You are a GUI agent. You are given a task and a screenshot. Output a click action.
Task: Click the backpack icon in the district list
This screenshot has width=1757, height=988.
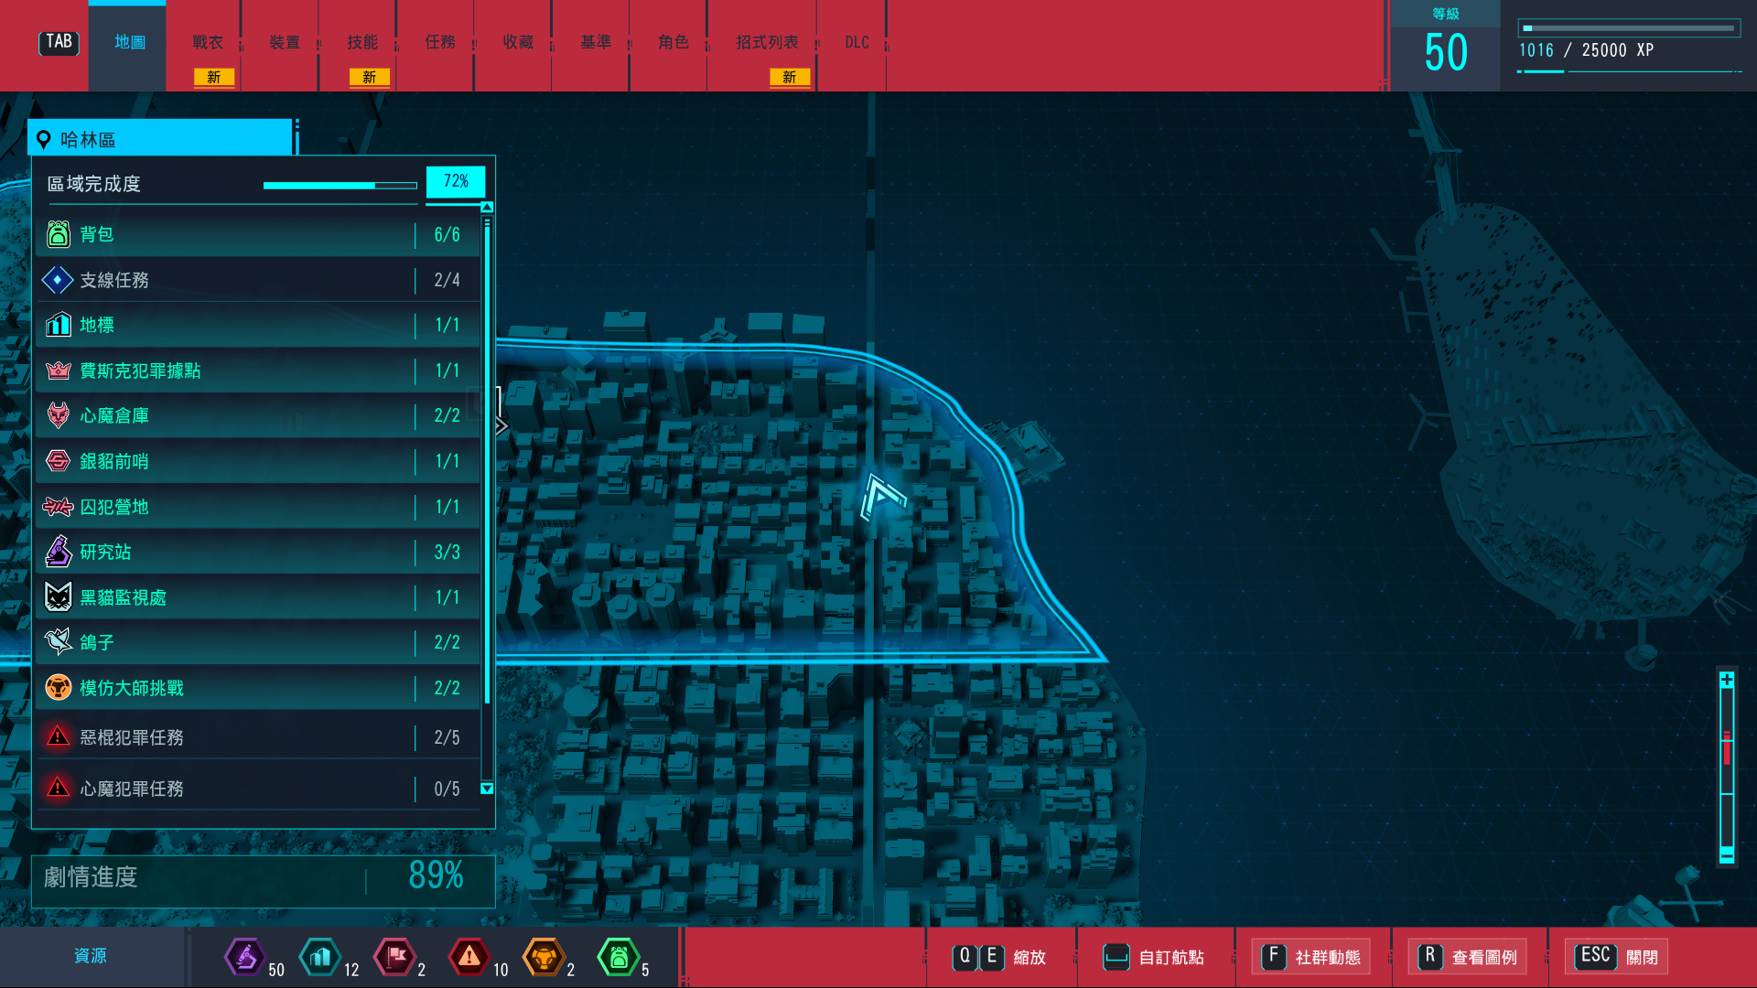click(59, 234)
